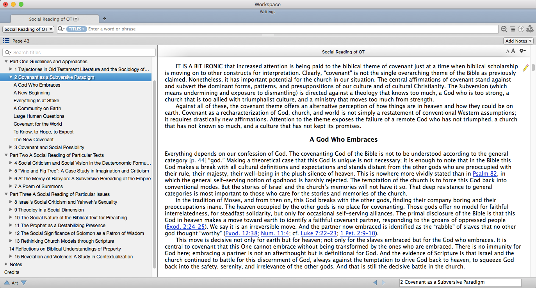Image resolution: width=536 pixels, height=288 pixels.
Task: Select A Community on Earth section
Action: (x=37, y=108)
